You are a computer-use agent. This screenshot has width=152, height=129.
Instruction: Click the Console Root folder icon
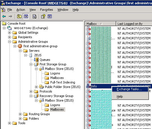coord(4,23)
